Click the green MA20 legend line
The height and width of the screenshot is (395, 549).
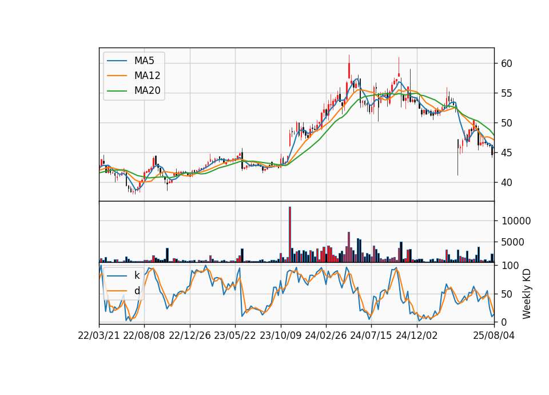pyautogui.click(x=117, y=90)
